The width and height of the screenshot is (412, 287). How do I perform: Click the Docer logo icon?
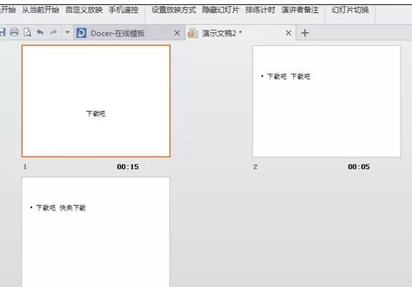tap(82, 33)
